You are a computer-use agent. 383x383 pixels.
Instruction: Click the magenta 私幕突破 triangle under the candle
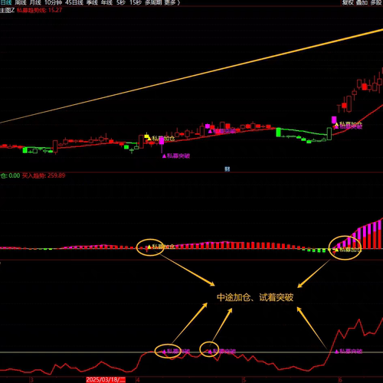click(164, 155)
